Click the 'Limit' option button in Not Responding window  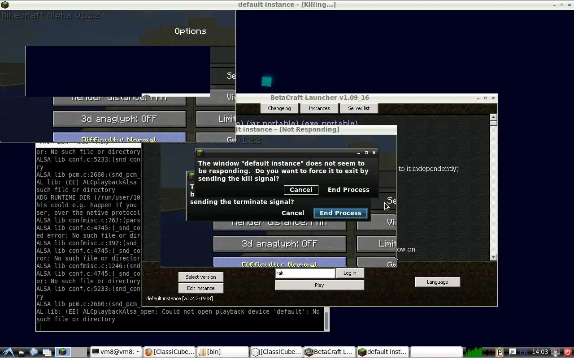coord(376,244)
